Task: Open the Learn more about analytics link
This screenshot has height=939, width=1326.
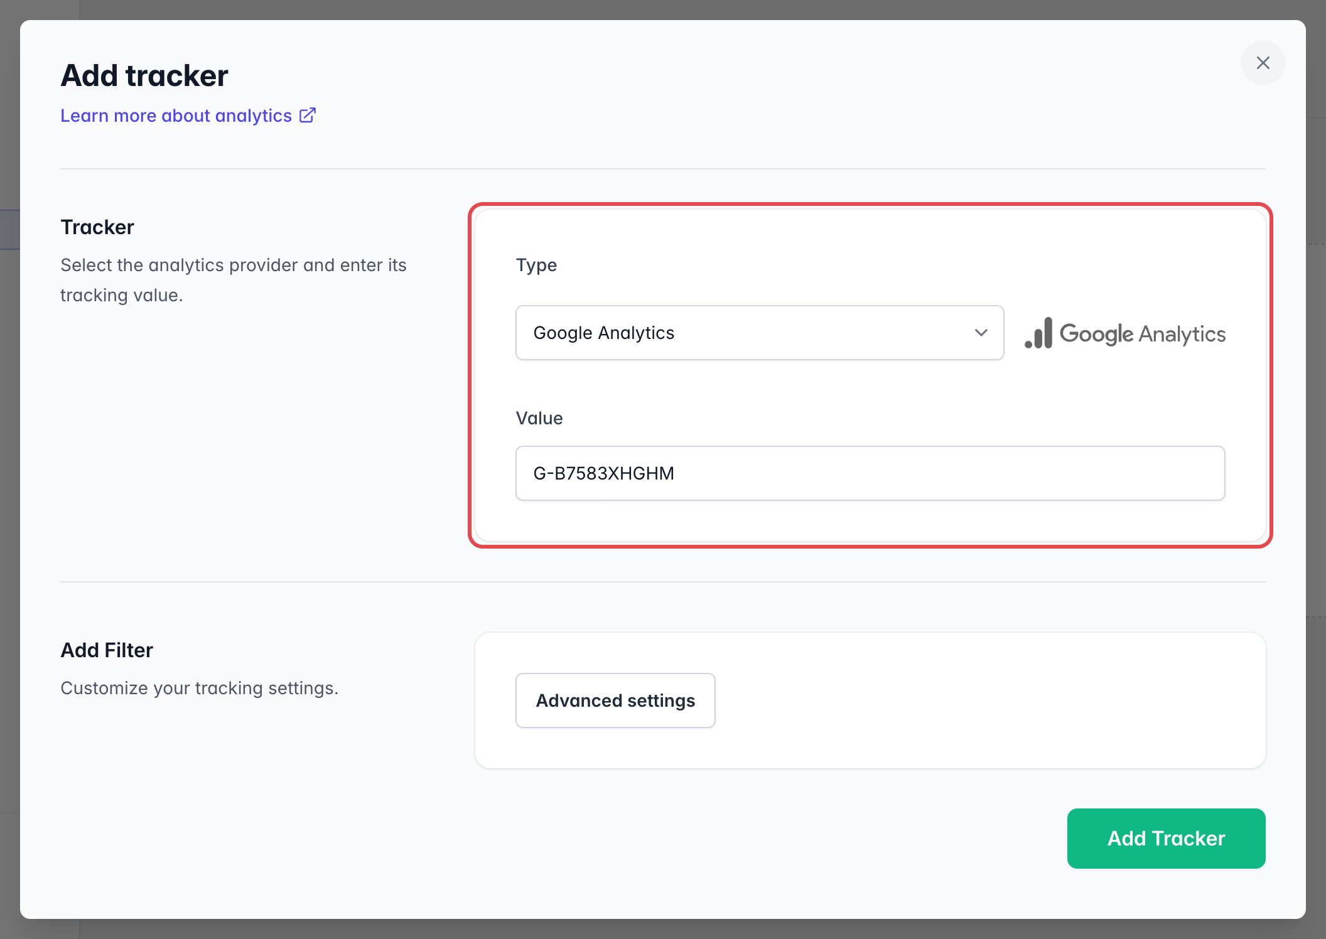Action: point(188,115)
